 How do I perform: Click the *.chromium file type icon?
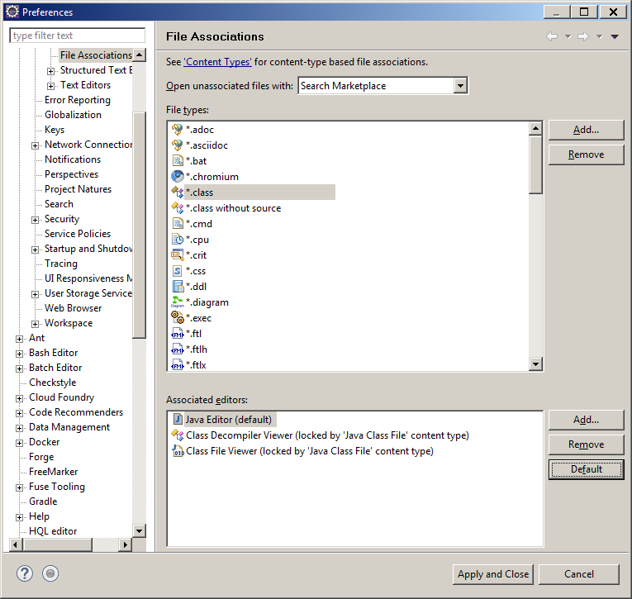coord(177,177)
